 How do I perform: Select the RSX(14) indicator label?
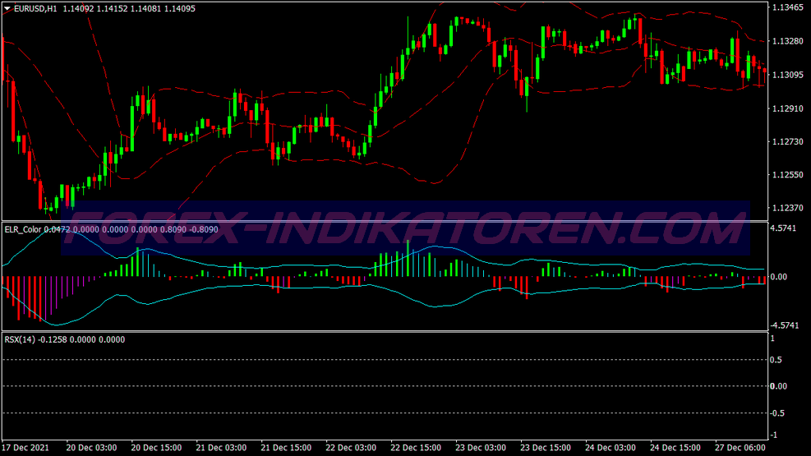pos(20,339)
